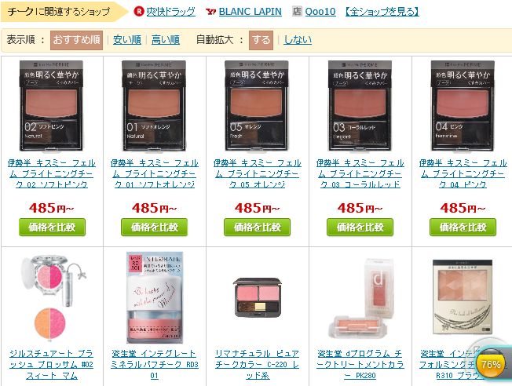Compare prices for 03 コーラルレッド blush

(x=360, y=227)
